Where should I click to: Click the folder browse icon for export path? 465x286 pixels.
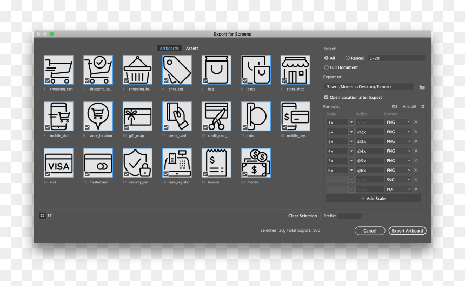click(x=422, y=87)
